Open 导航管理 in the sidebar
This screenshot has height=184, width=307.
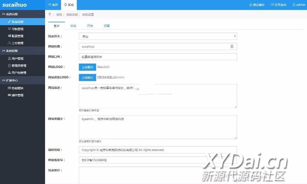[x=23, y=29]
